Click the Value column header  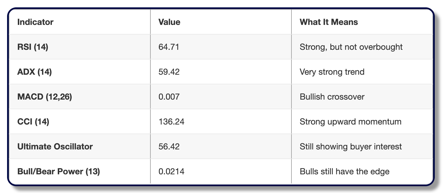pos(169,22)
